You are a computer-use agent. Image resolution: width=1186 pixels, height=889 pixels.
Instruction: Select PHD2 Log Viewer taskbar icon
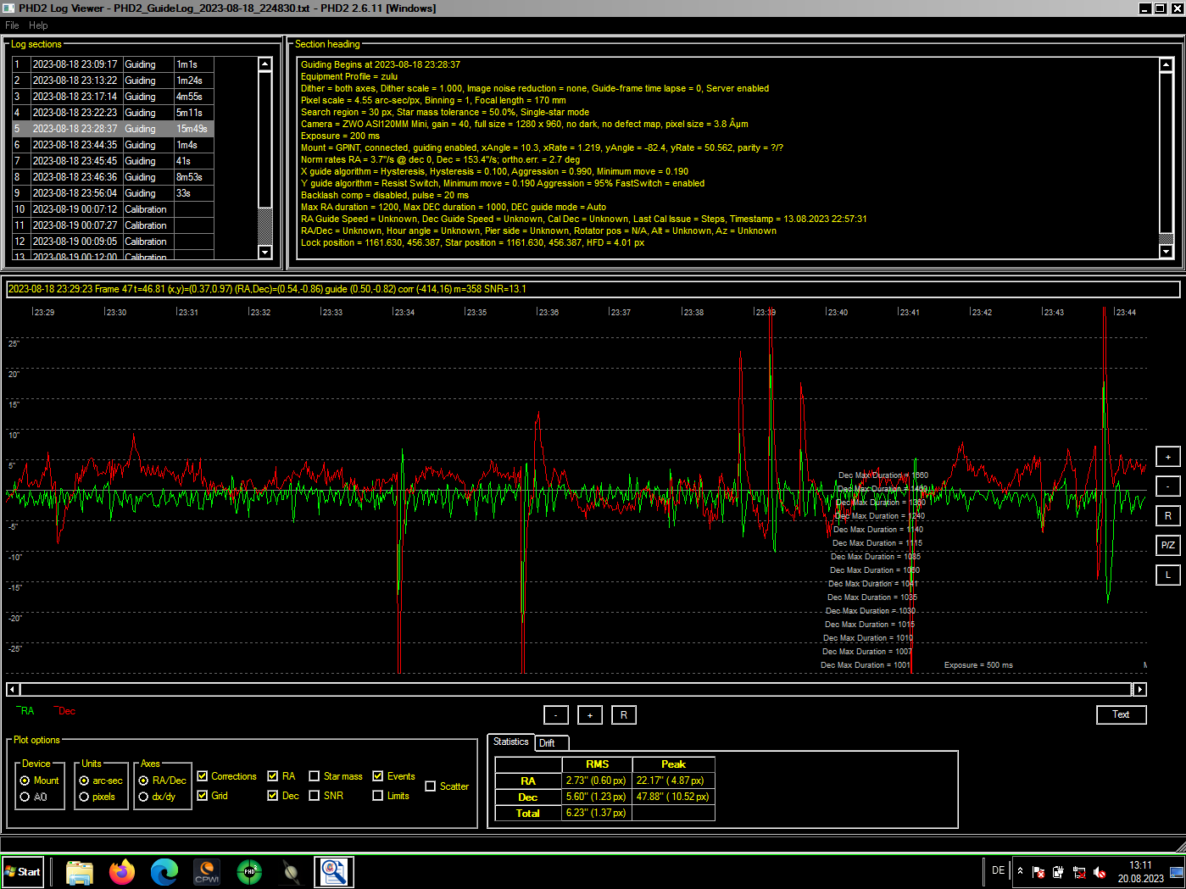(x=334, y=872)
